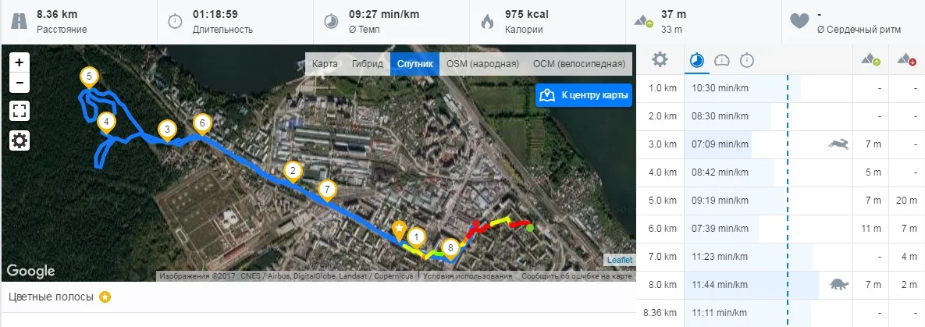Select stopwatch duration icon in splits
925x327 pixels.
pyautogui.click(x=747, y=59)
